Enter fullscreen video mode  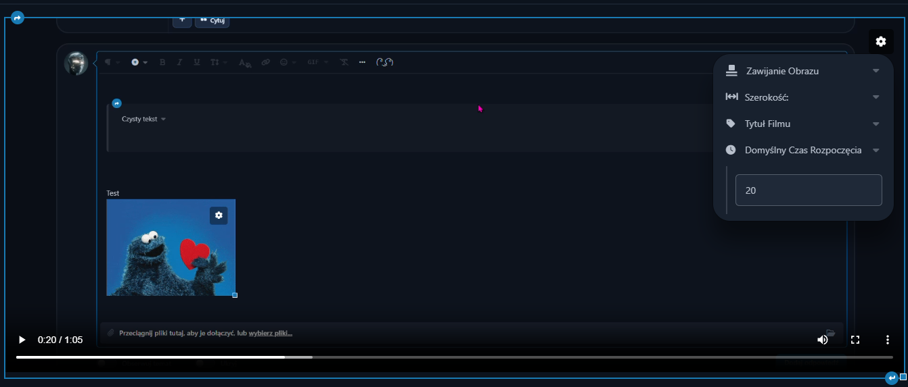(x=855, y=340)
